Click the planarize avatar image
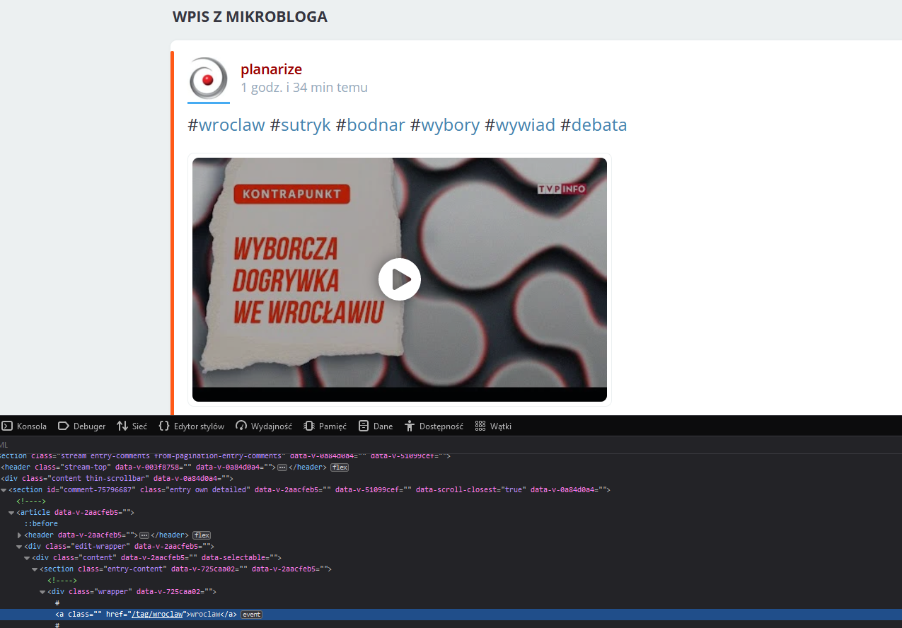This screenshot has width=902, height=628. [x=208, y=78]
